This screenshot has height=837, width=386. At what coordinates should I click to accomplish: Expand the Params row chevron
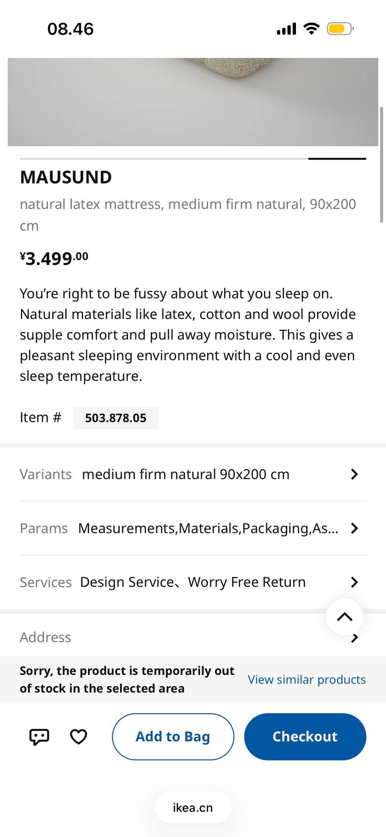pos(354,528)
